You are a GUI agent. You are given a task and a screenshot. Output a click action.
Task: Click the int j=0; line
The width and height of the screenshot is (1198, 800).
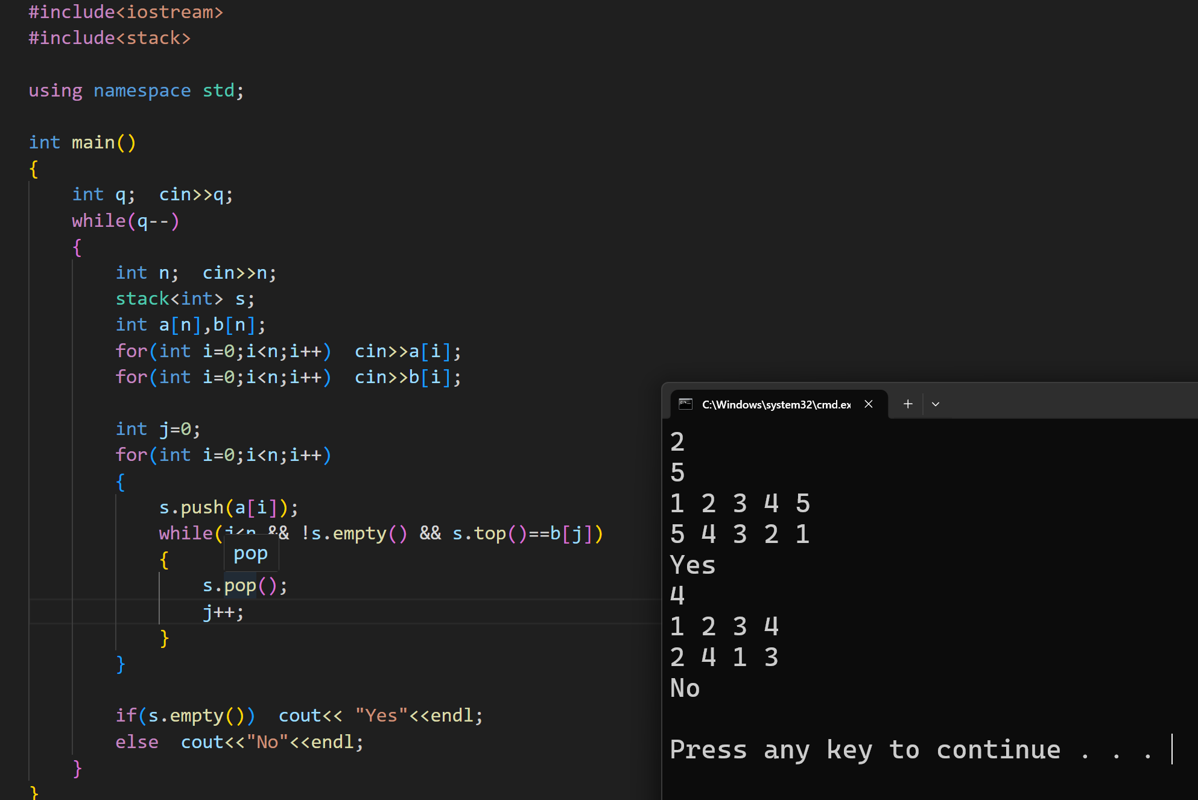(158, 429)
